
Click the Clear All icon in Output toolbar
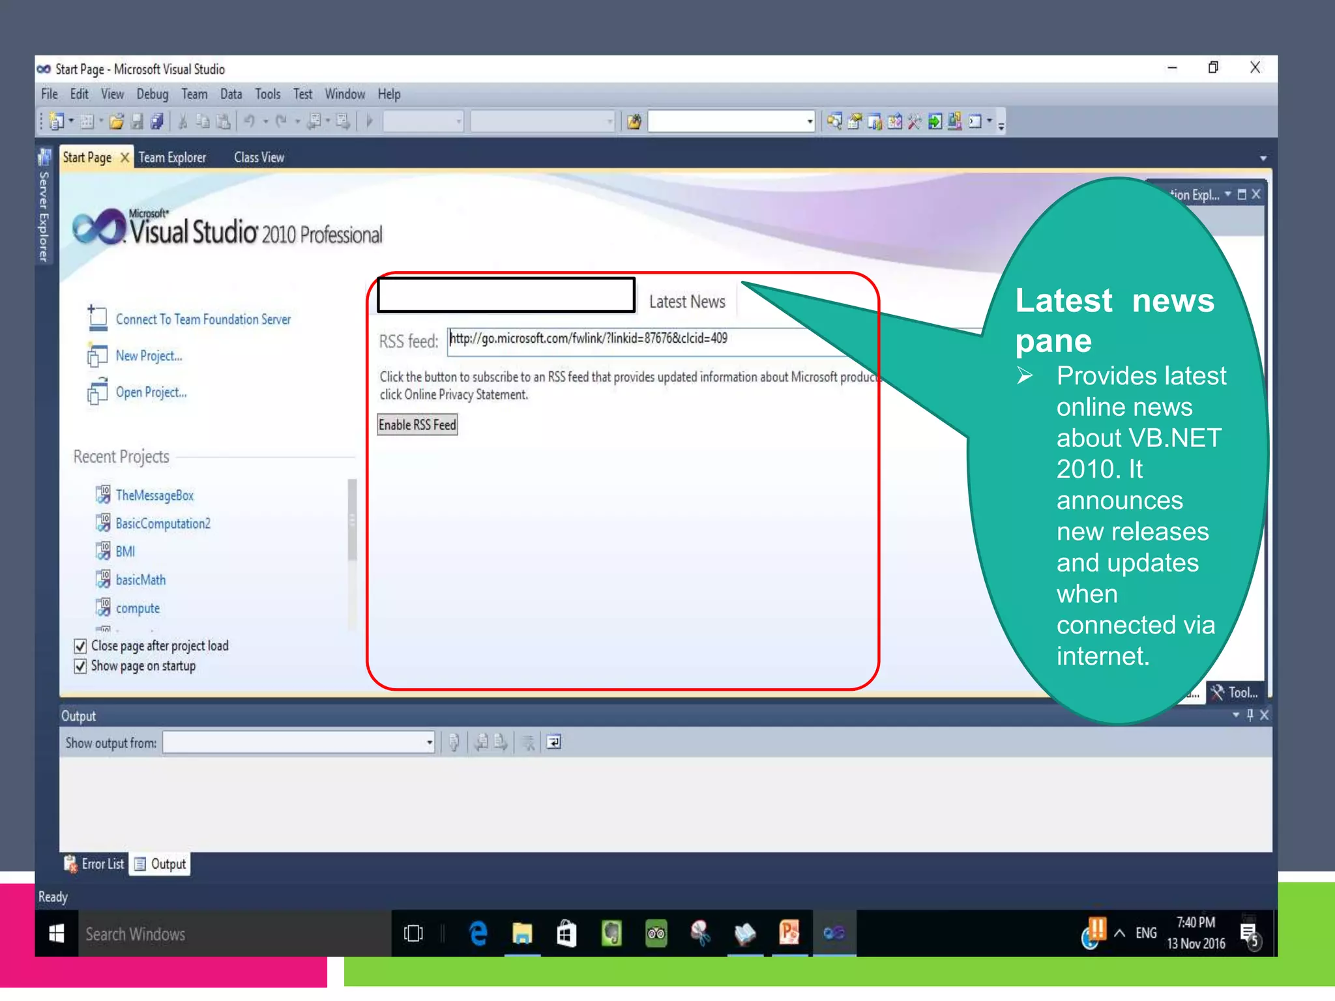tap(529, 742)
